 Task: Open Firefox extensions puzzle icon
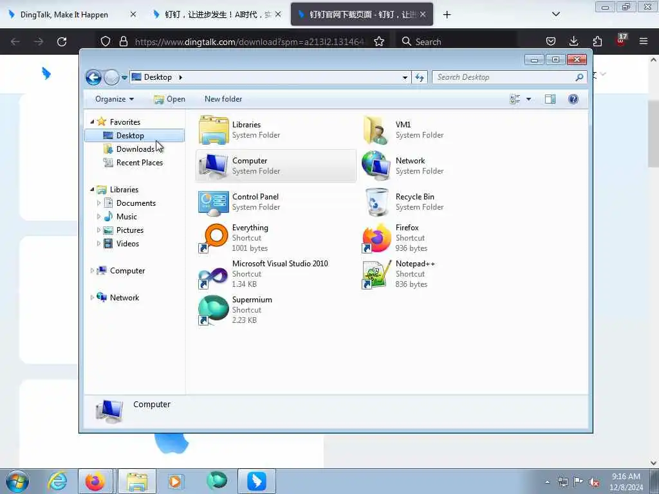[597, 41]
